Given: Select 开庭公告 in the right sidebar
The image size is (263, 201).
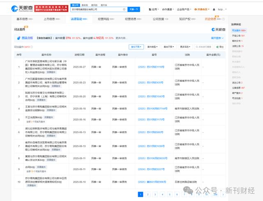Looking at the screenshot, I should pos(238,36).
